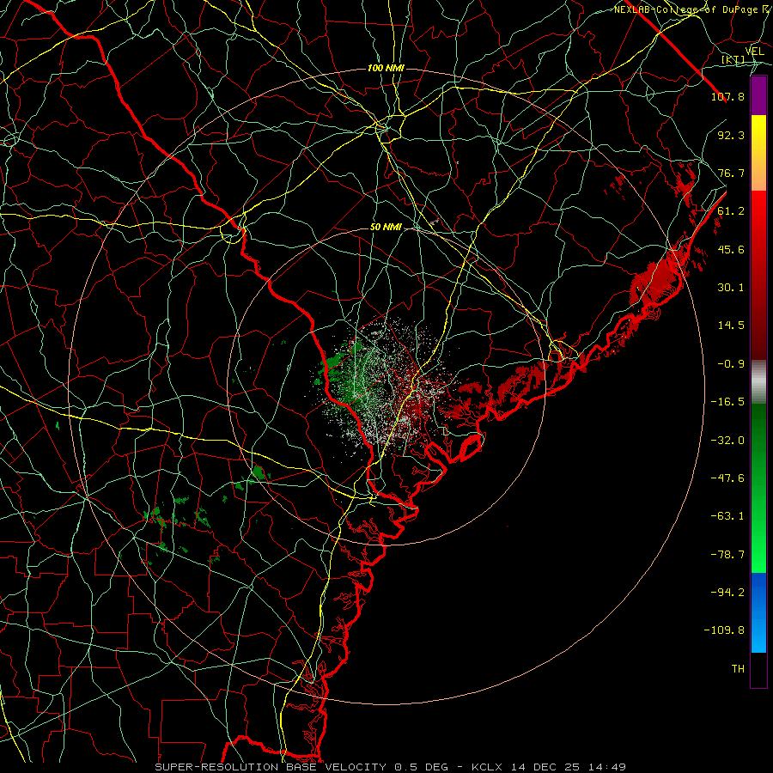Click the 14 DEC 25 date text

(544, 767)
